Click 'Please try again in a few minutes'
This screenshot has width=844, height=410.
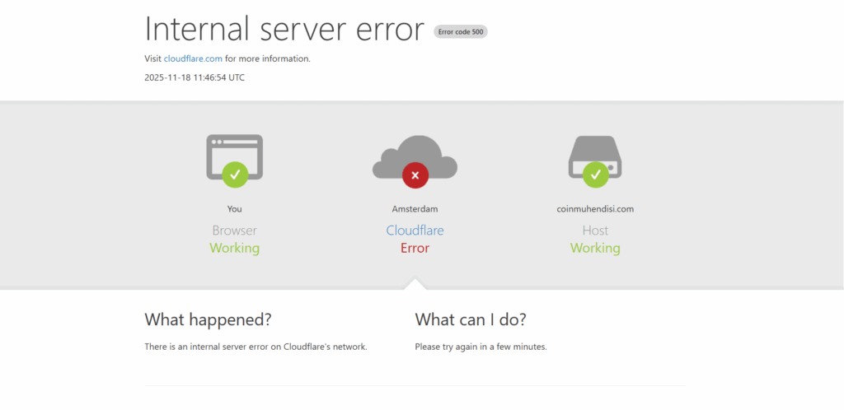point(481,347)
